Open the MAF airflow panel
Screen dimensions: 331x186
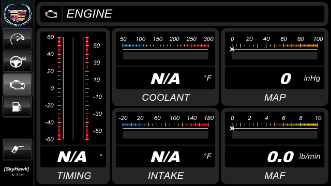(x=275, y=146)
